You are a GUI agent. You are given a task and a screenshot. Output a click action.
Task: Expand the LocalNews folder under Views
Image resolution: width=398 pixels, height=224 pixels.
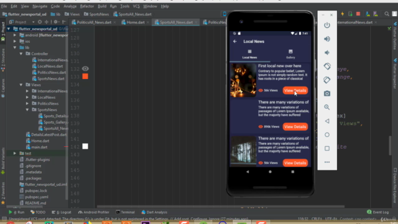pos(27,97)
